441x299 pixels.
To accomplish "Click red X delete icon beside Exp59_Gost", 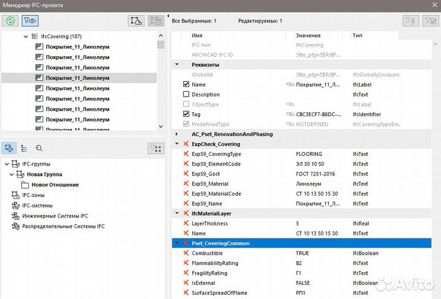I will pos(186,174).
